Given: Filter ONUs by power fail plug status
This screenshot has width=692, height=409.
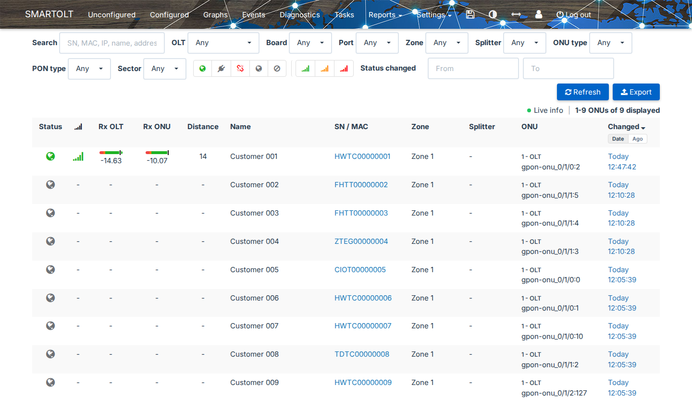Looking at the screenshot, I should tap(221, 69).
